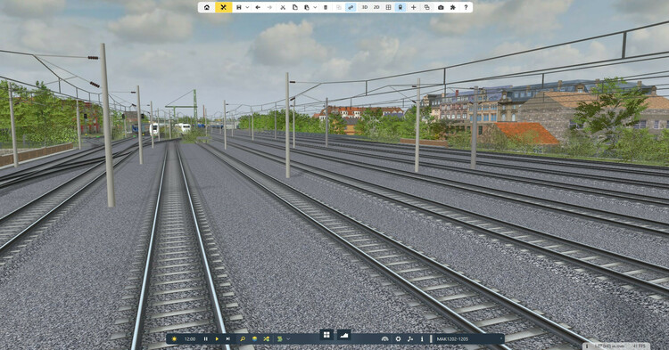Open help with the question mark

click(x=466, y=7)
